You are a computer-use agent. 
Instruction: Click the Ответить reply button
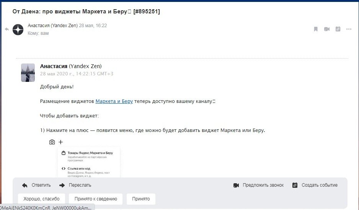point(36,185)
